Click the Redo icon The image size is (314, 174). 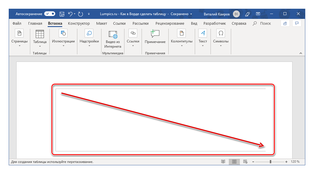(81, 14)
